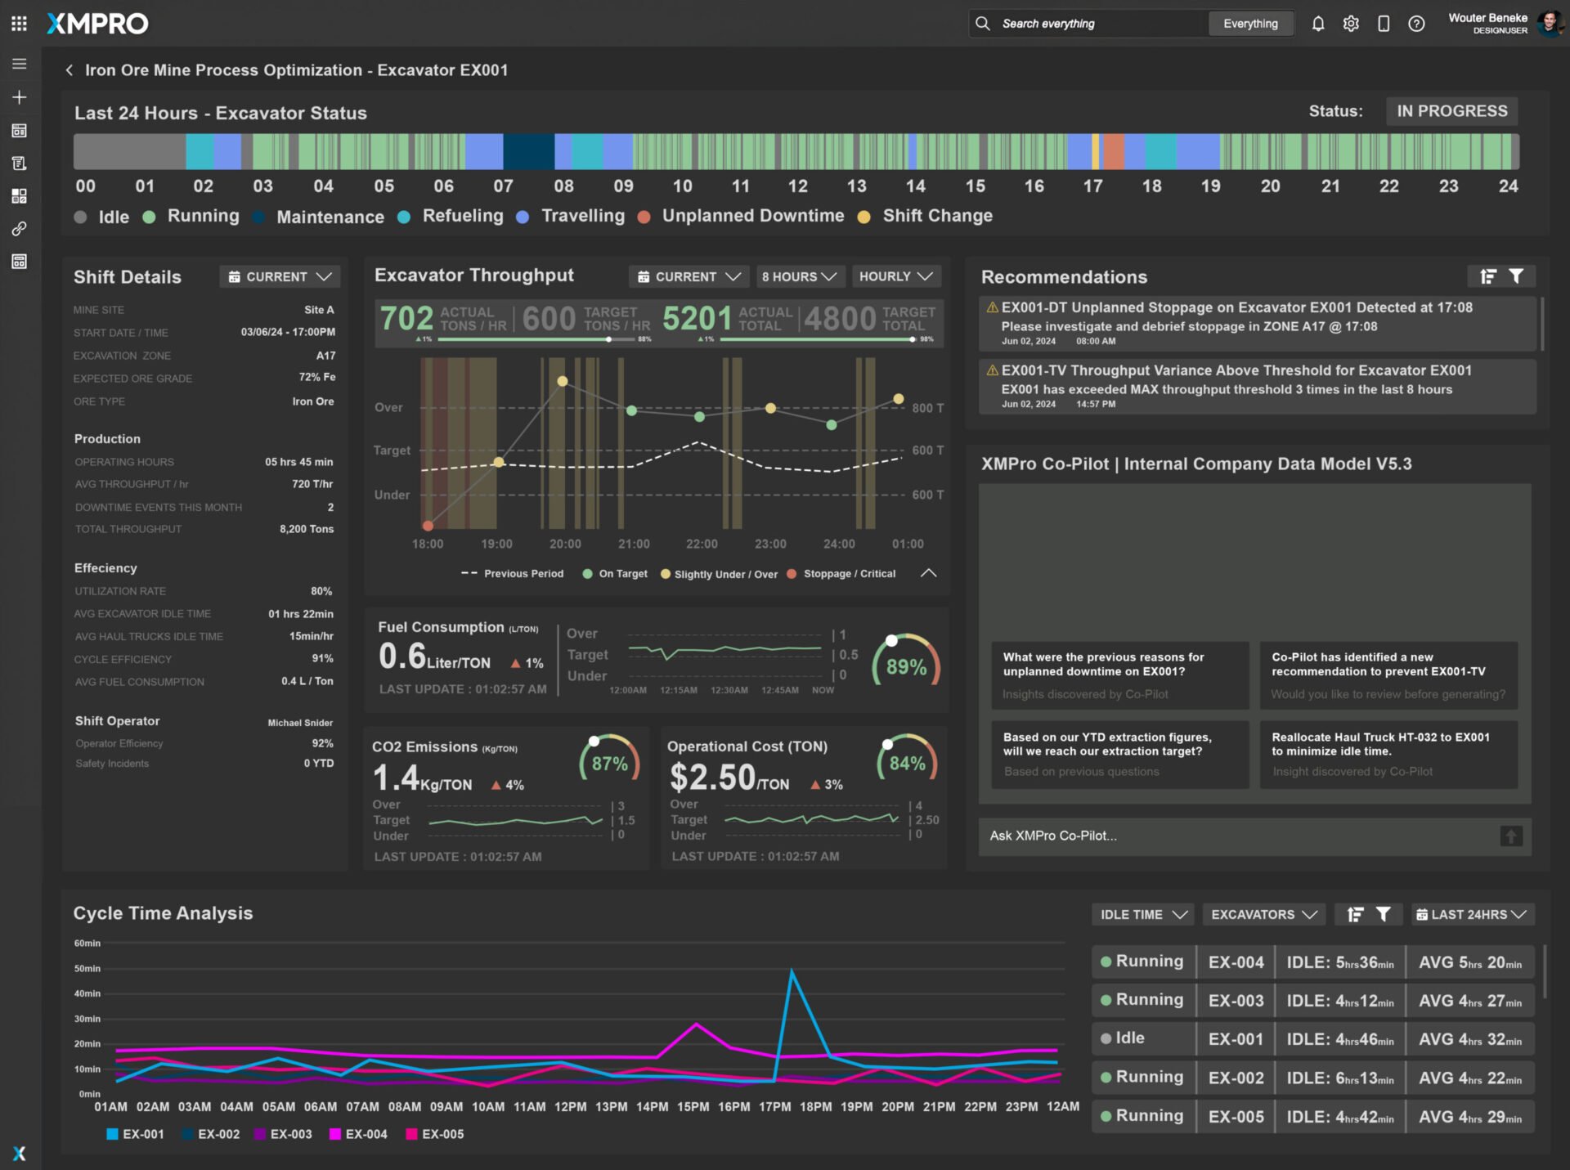
Task: Click the notifications bell icon
Action: coord(1317,24)
